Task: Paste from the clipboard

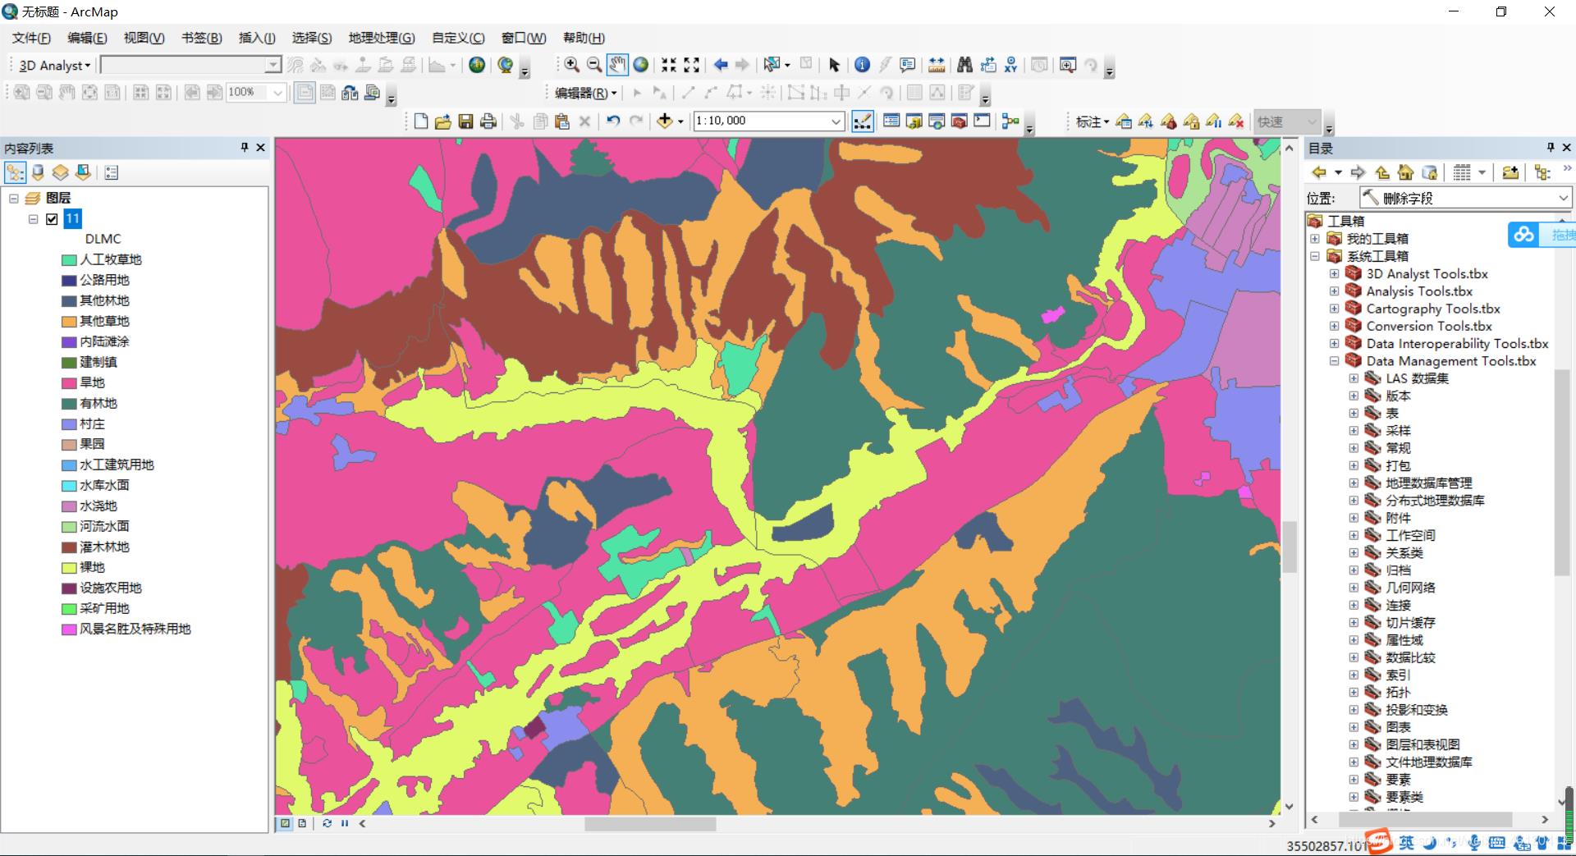Action: click(562, 121)
